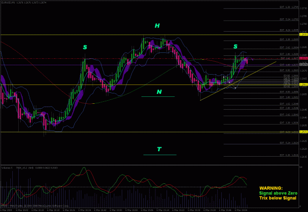Click the '6 Mar 18:34' time label

(85, 210)
